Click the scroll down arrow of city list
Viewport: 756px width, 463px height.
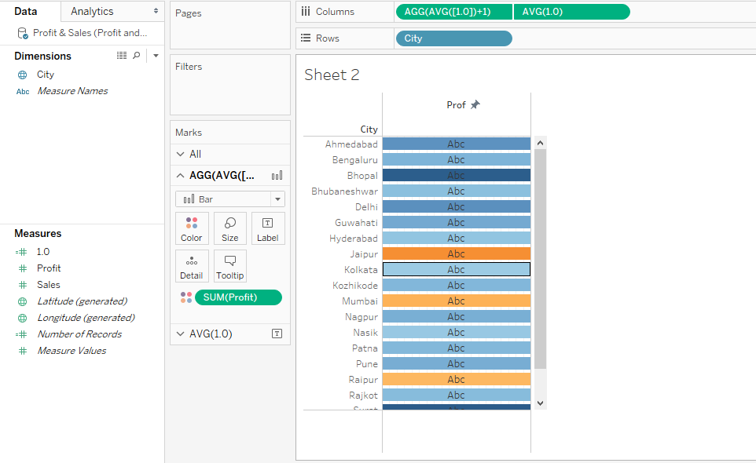[540, 402]
